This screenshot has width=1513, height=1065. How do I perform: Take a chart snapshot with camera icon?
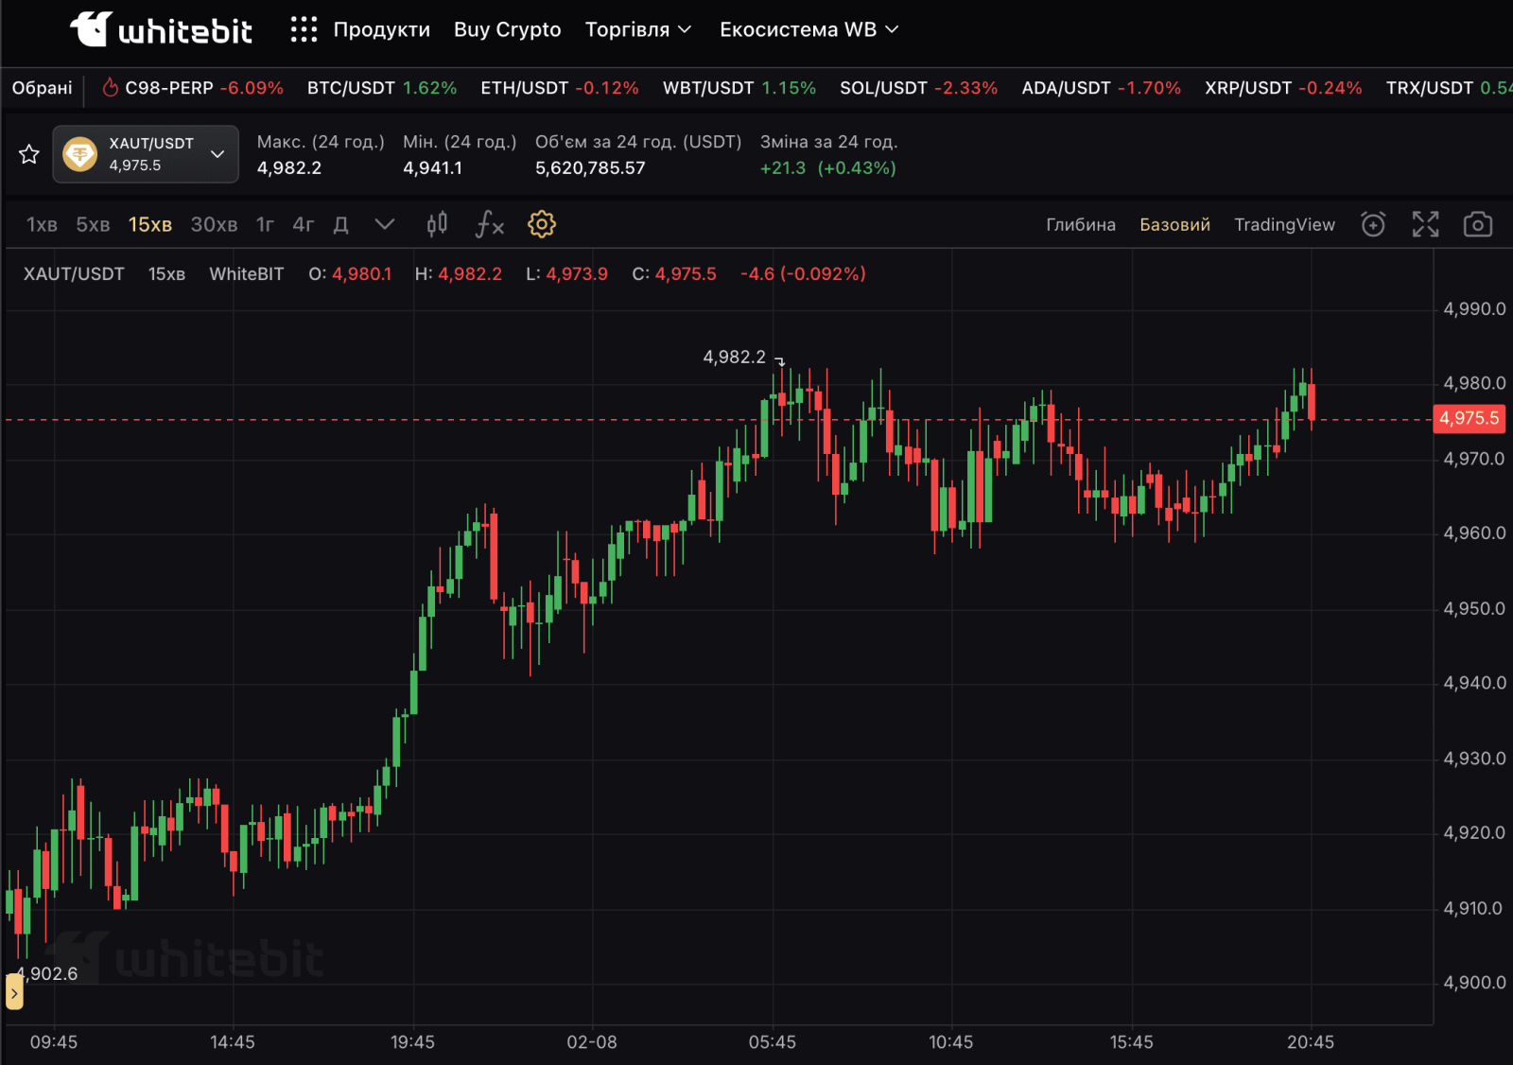(x=1477, y=224)
